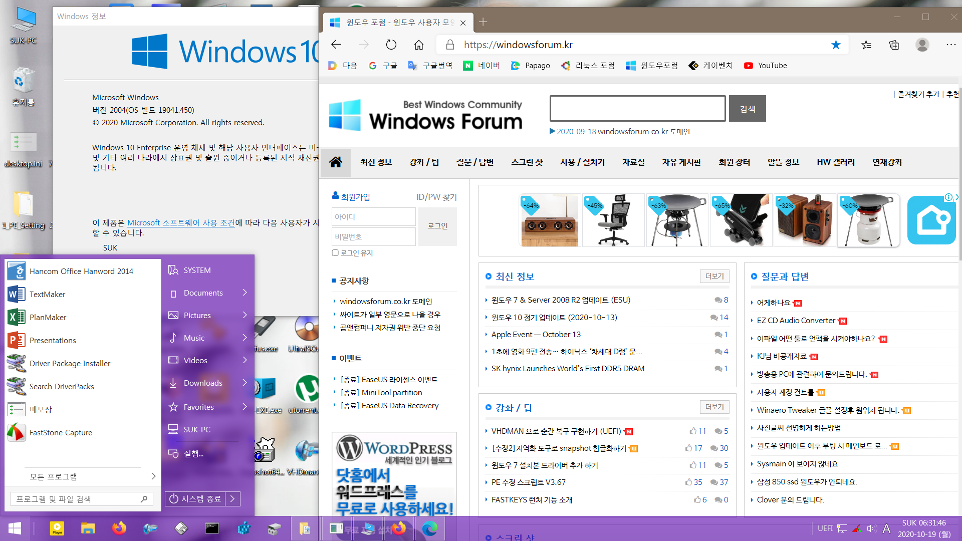Expand the Pictures submenu arrow
Screen dimensions: 962x541
click(245, 315)
